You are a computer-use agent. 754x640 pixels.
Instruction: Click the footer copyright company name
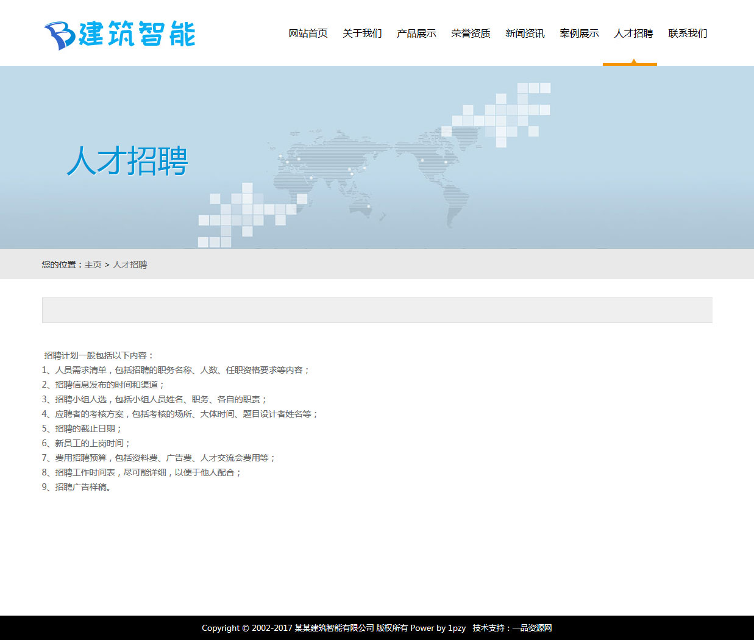pos(334,628)
